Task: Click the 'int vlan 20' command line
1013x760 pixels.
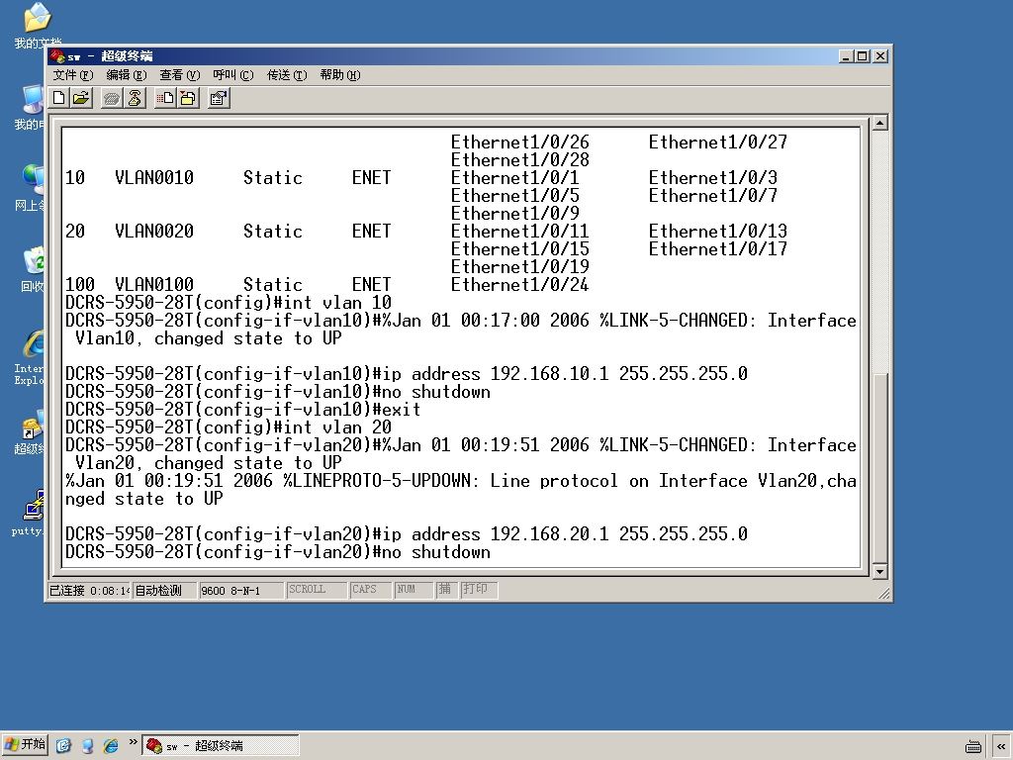Action: 229,427
